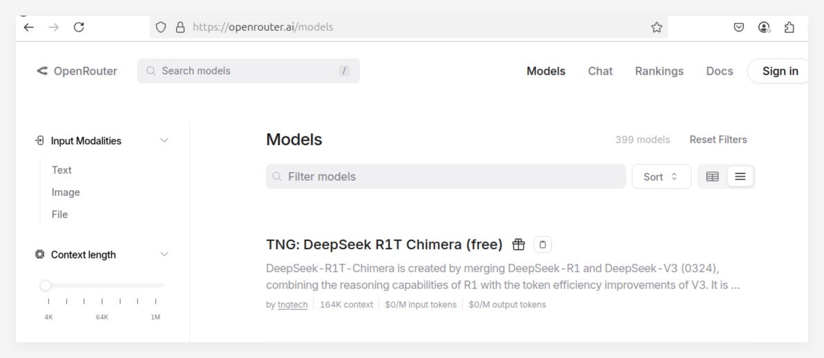Filter by Image input modality

(x=66, y=193)
